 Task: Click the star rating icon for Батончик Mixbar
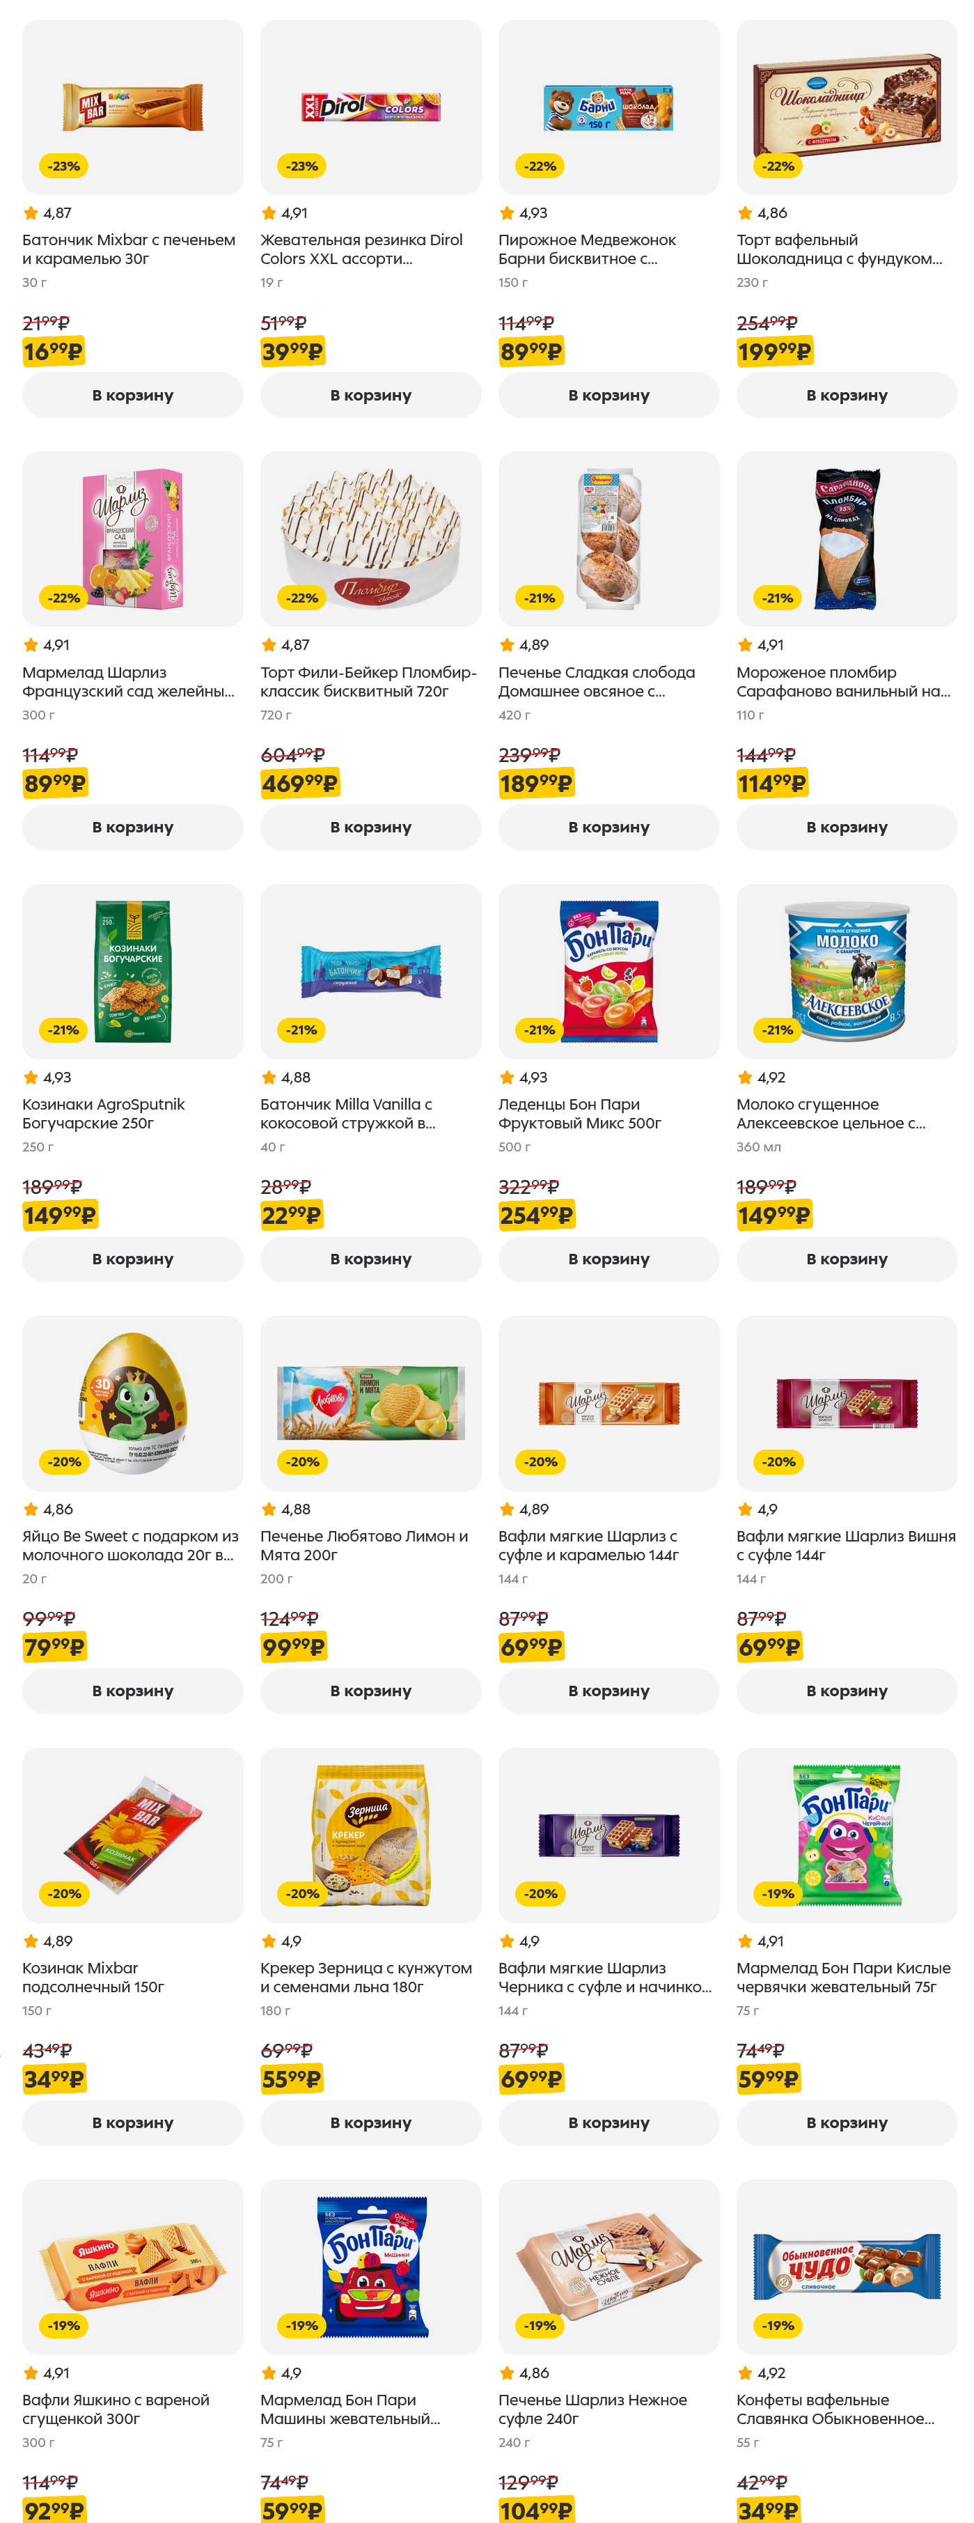31,214
